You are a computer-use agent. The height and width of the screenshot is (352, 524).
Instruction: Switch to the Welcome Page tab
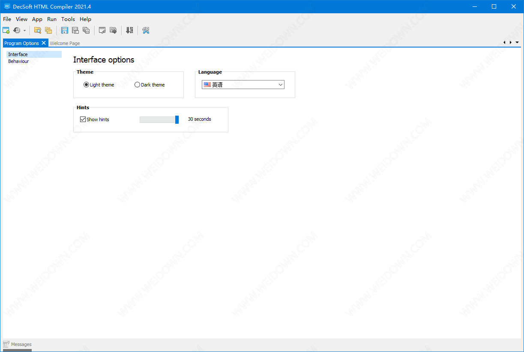[65, 43]
